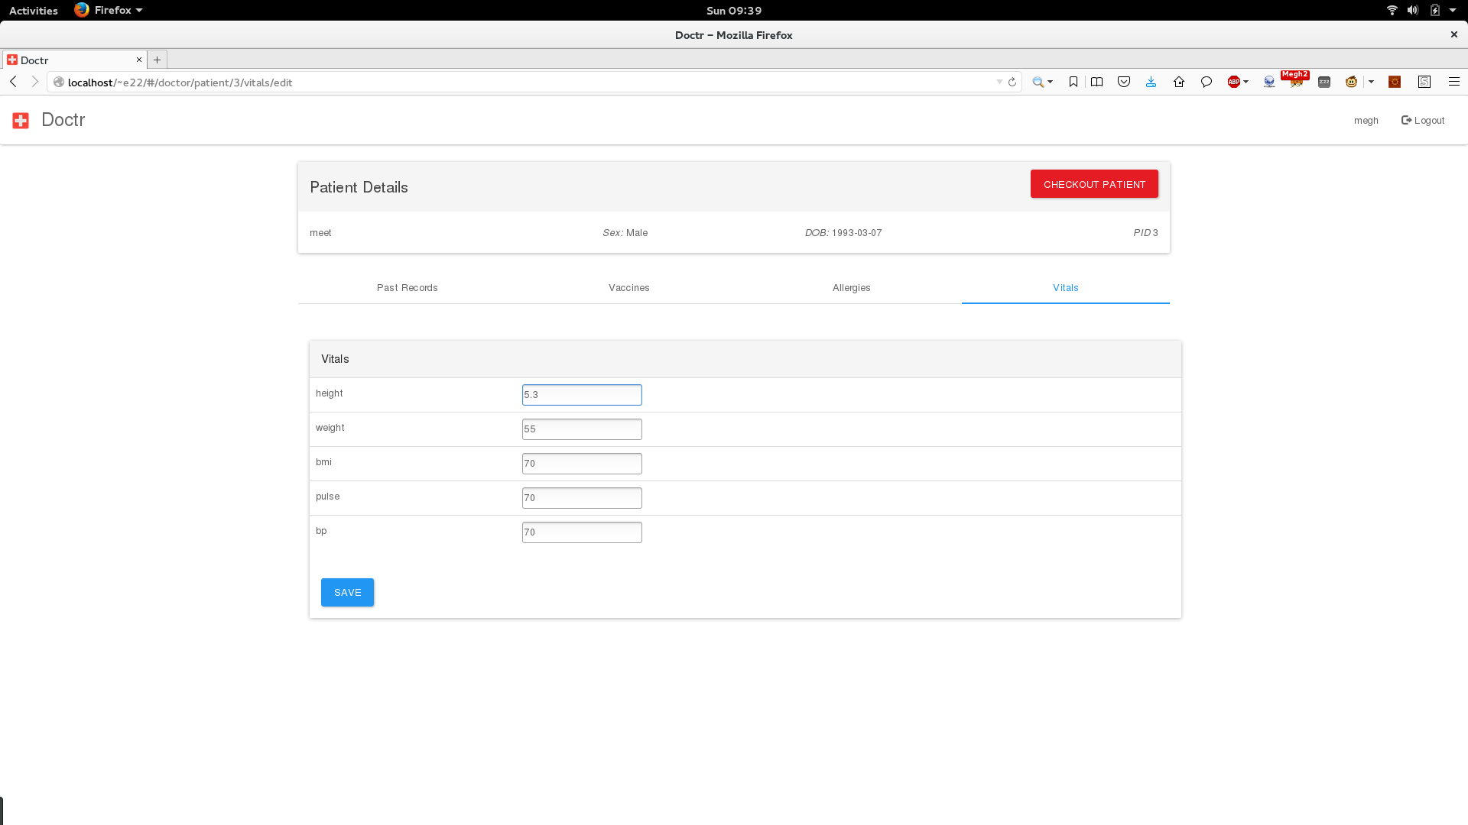Screen dimensions: 1468x825
Task: Click the downloads arrow icon
Action: pos(1151,82)
